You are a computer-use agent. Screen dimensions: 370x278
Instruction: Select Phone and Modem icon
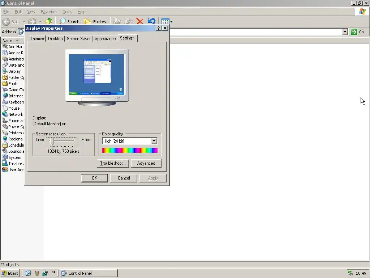tap(5, 120)
